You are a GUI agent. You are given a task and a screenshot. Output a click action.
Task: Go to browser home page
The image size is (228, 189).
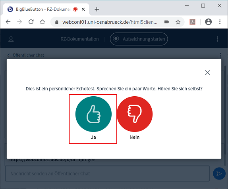tap(43, 22)
